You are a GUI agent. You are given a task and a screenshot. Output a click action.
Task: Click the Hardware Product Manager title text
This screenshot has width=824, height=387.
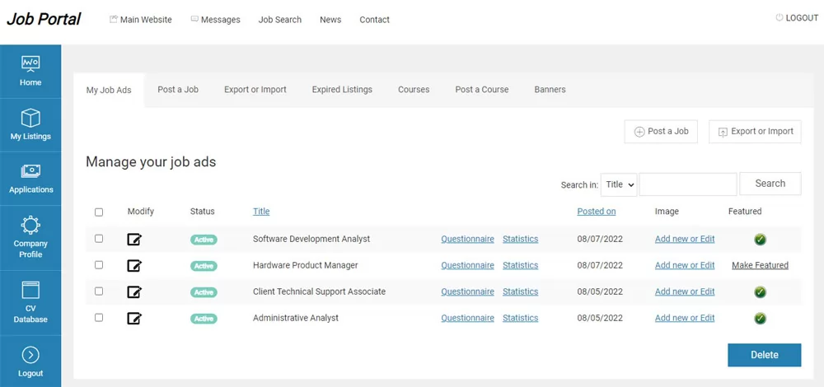tap(306, 265)
